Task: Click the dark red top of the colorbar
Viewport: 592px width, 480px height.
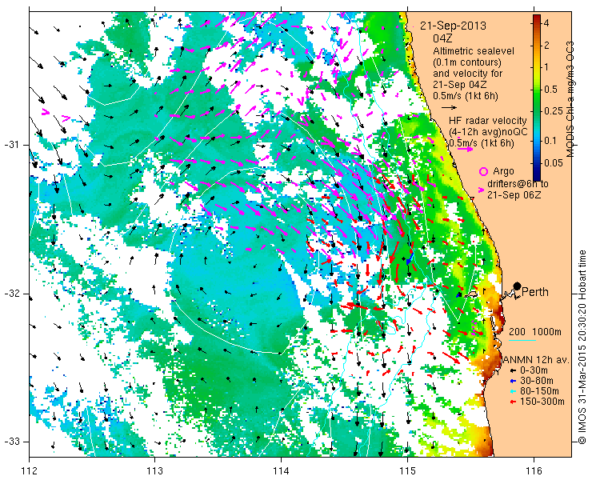Action: (x=537, y=18)
